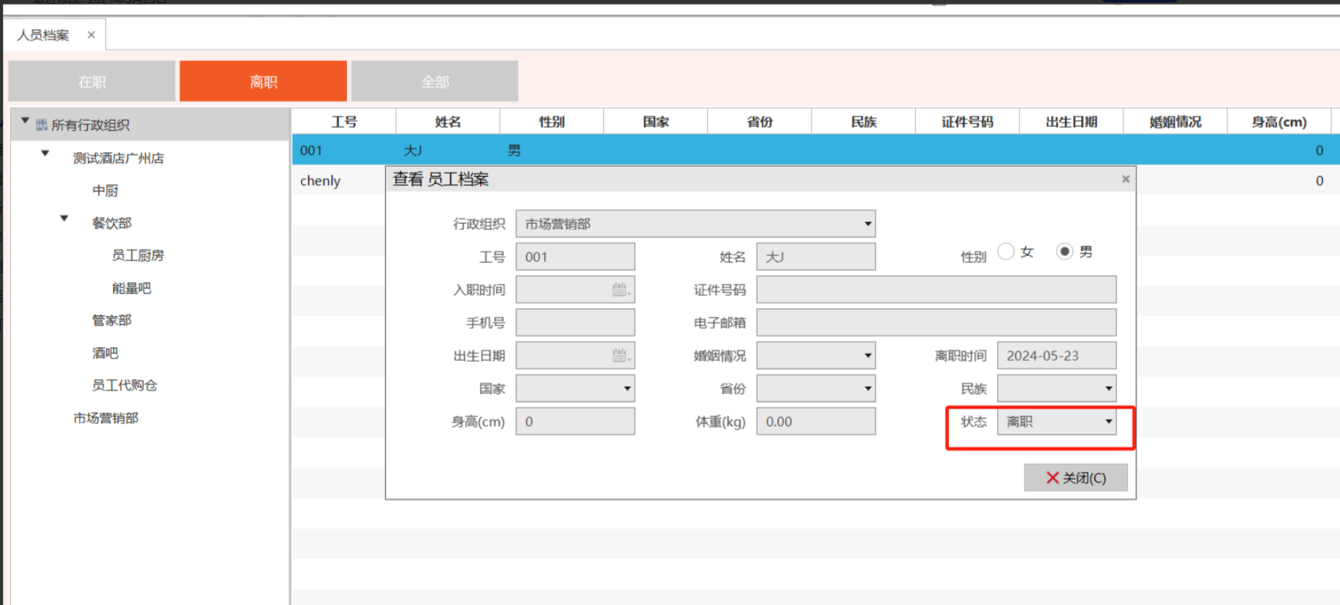Close the 查看员工档案 dialog with X icon
This screenshot has width=1340, height=605.
(x=1125, y=179)
